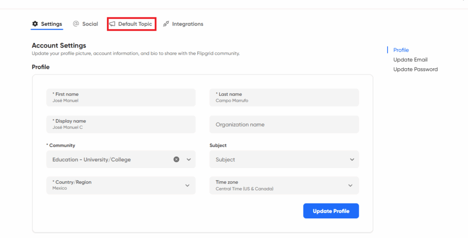468x238 pixels.
Task: Clear the Community selection with X icon
Action: [176, 159]
